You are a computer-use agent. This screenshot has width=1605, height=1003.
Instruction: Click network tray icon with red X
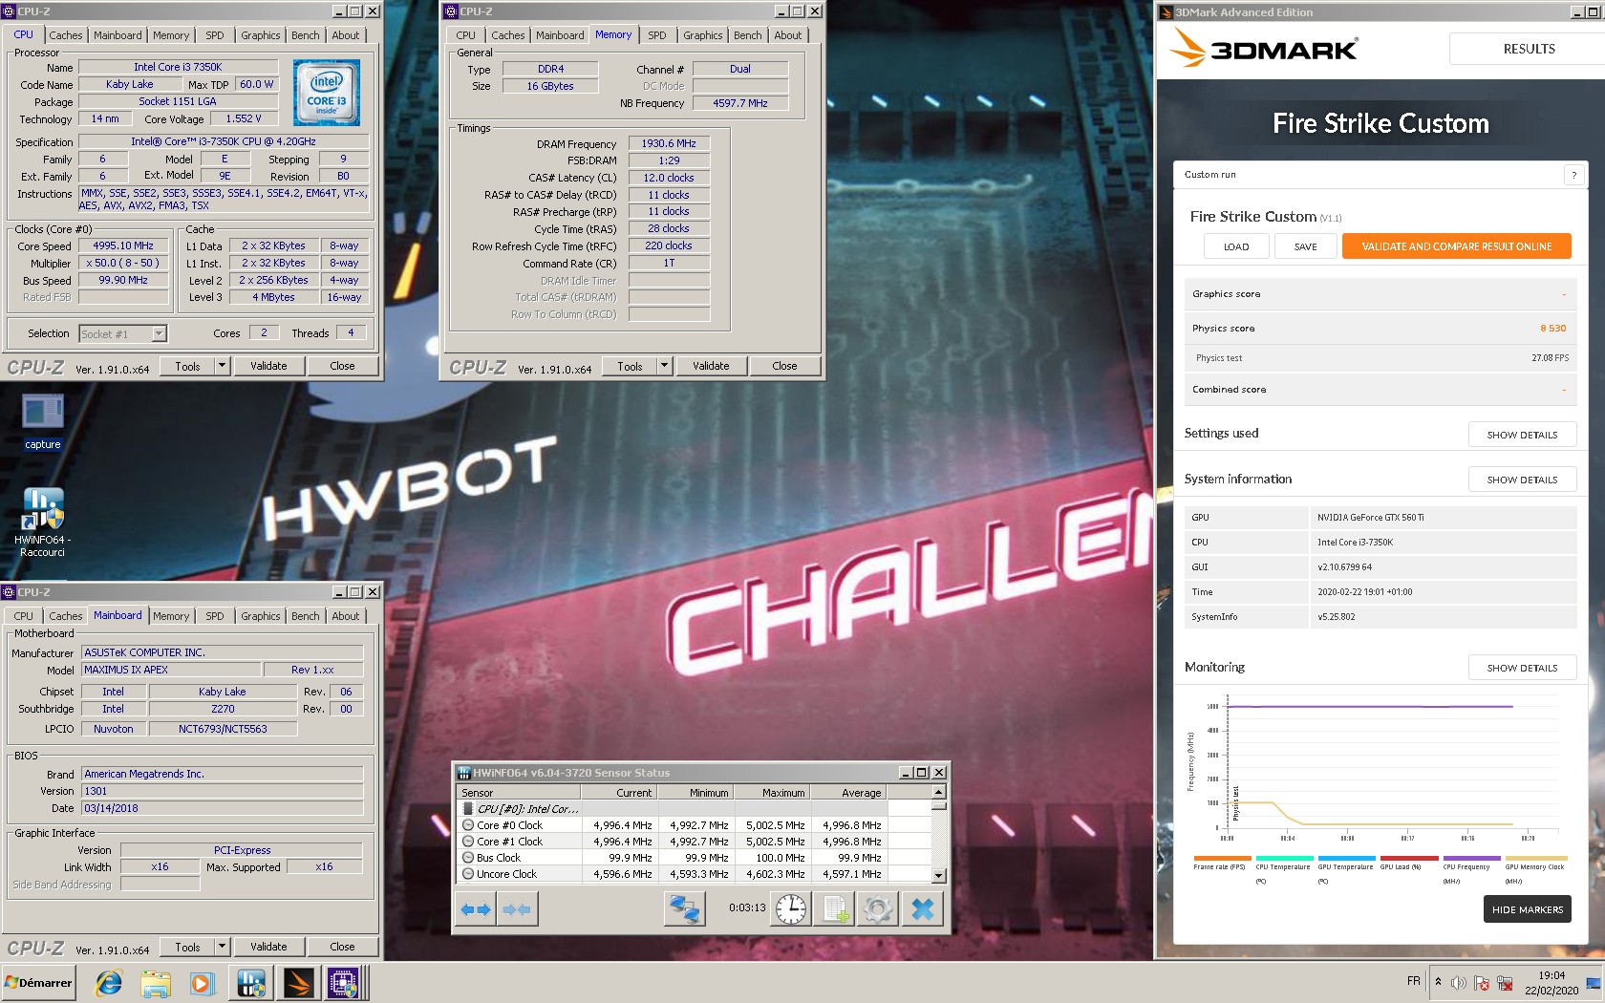click(x=1505, y=983)
